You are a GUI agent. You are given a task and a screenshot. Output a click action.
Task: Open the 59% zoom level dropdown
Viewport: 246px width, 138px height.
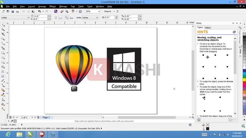coord(99,12)
